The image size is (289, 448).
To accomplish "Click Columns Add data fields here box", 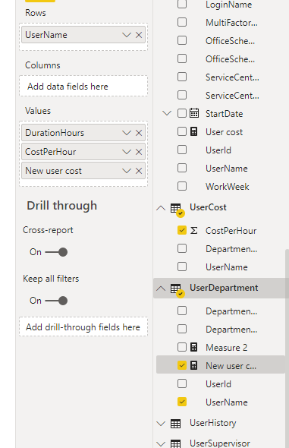I will 83,87.
